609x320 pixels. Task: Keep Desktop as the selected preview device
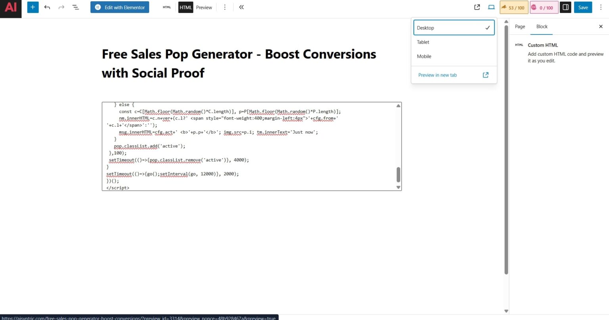(x=425, y=28)
